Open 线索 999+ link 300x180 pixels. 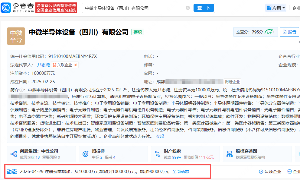click(x=172, y=157)
